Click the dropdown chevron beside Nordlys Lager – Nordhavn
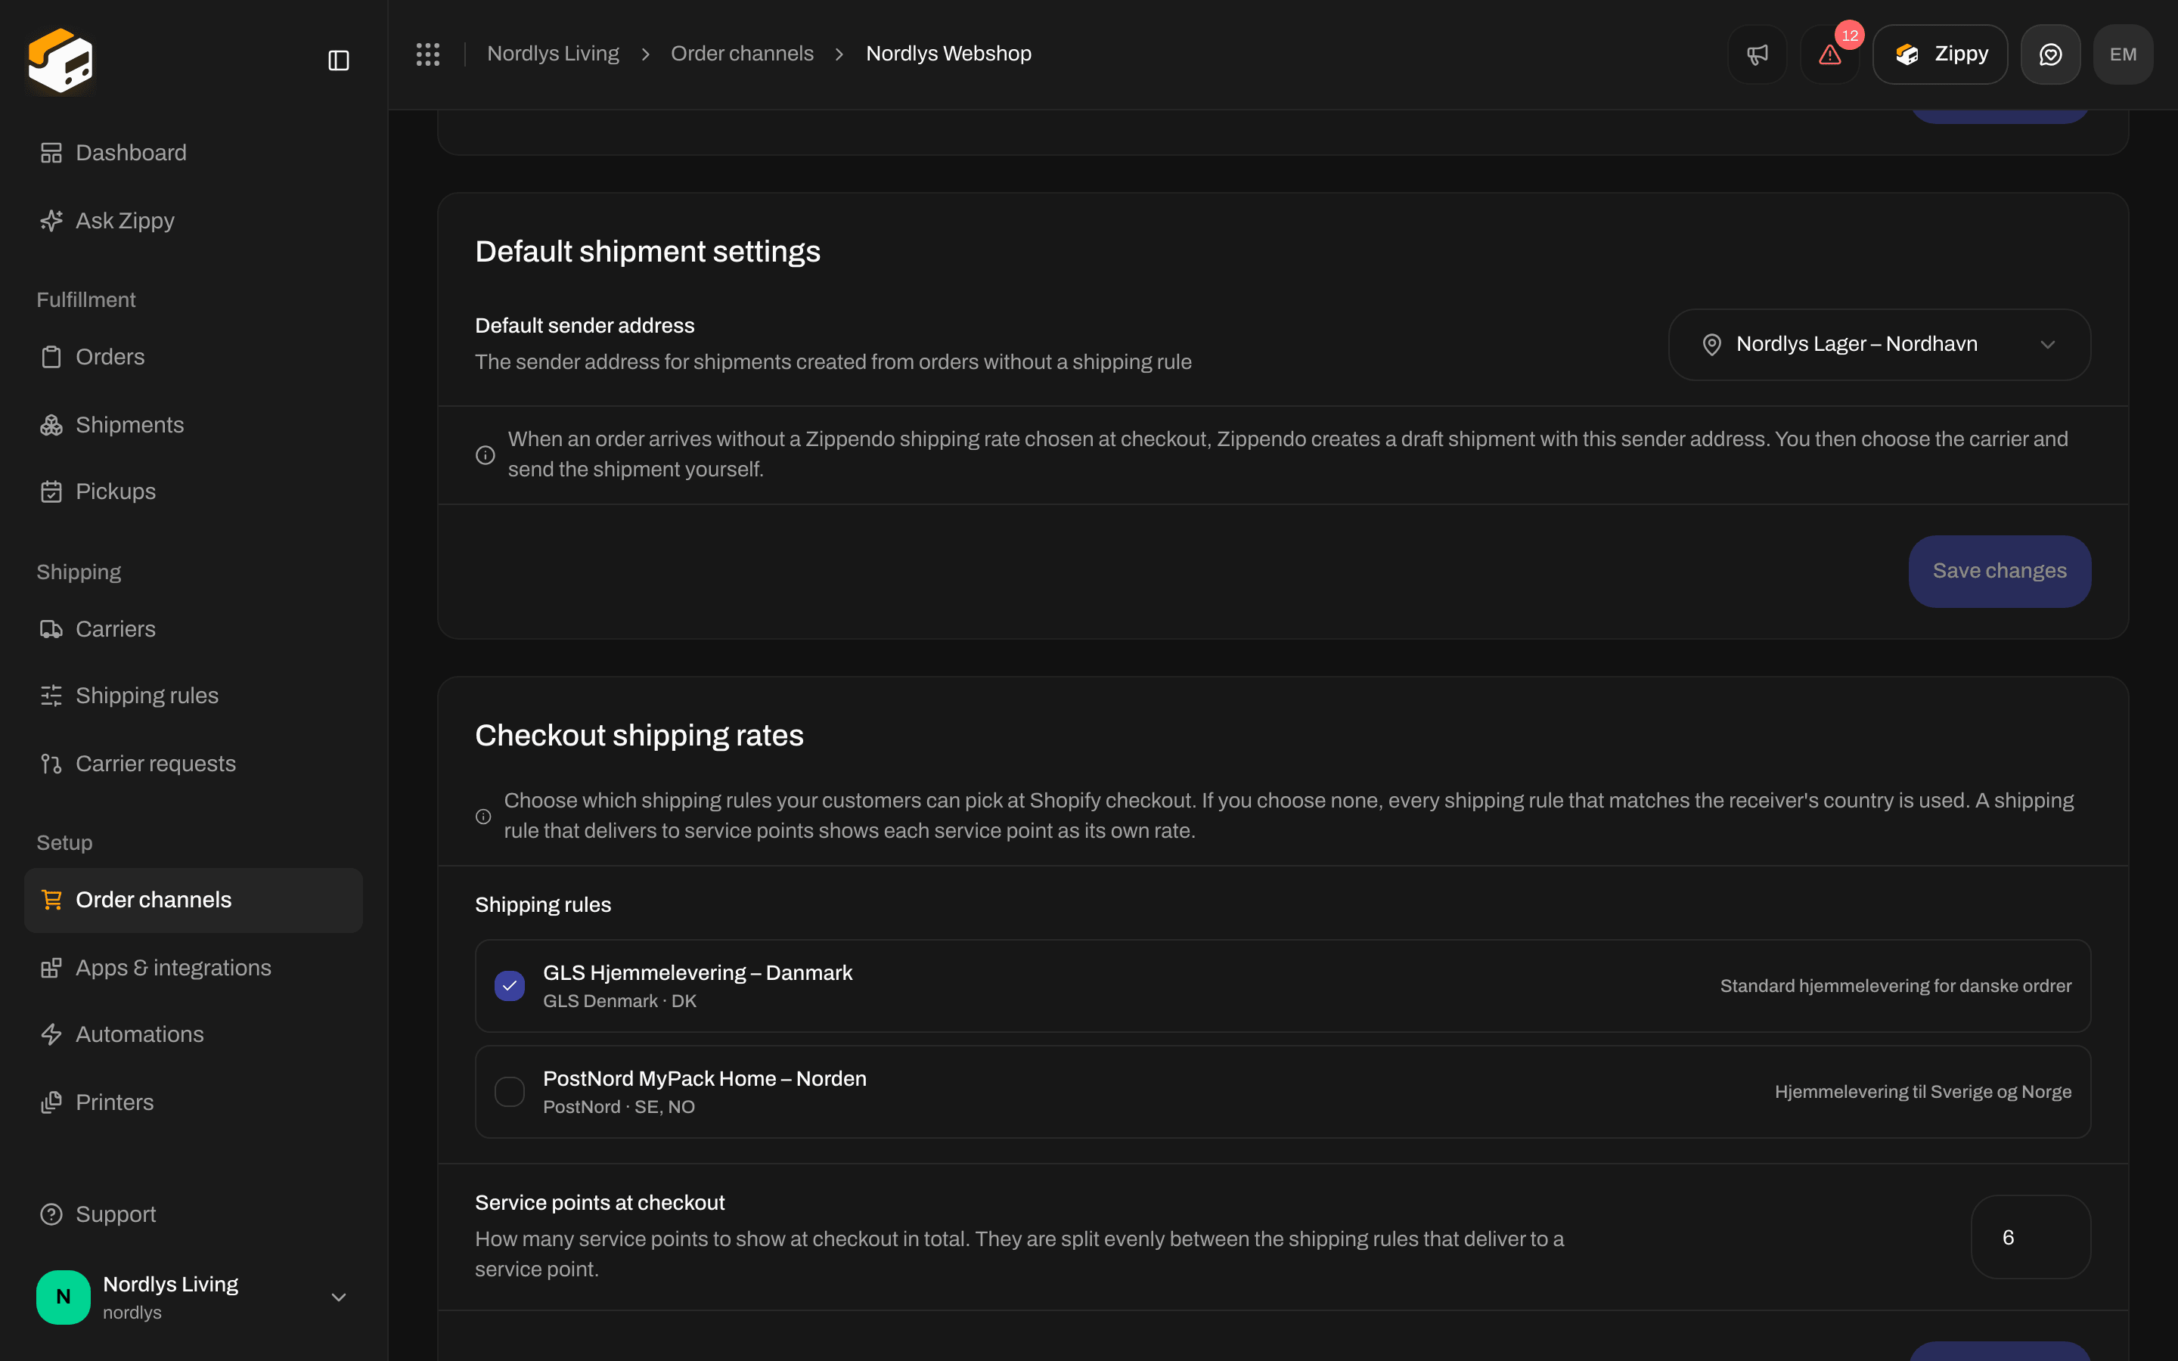 2047,345
